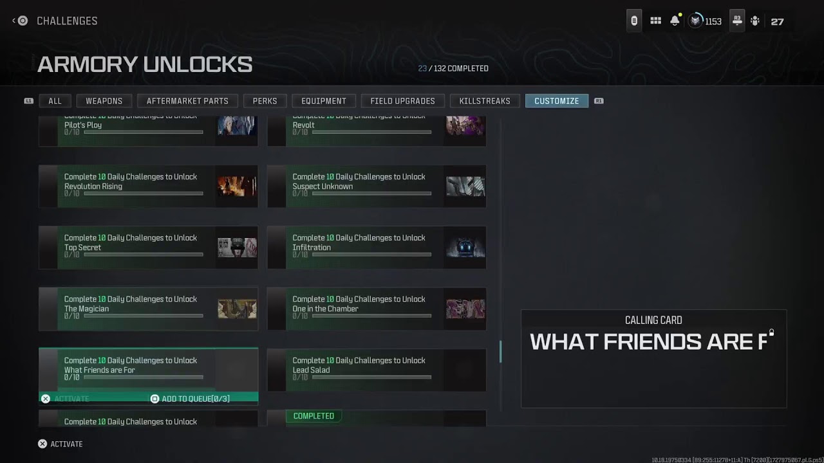
Task: Select The Magician calling card thumbnail
Action: pos(237,309)
